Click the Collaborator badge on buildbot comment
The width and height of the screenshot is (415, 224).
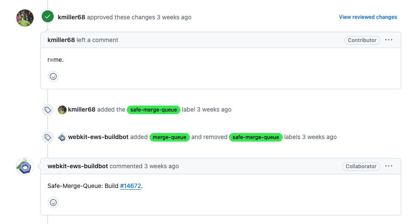[361, 166]
